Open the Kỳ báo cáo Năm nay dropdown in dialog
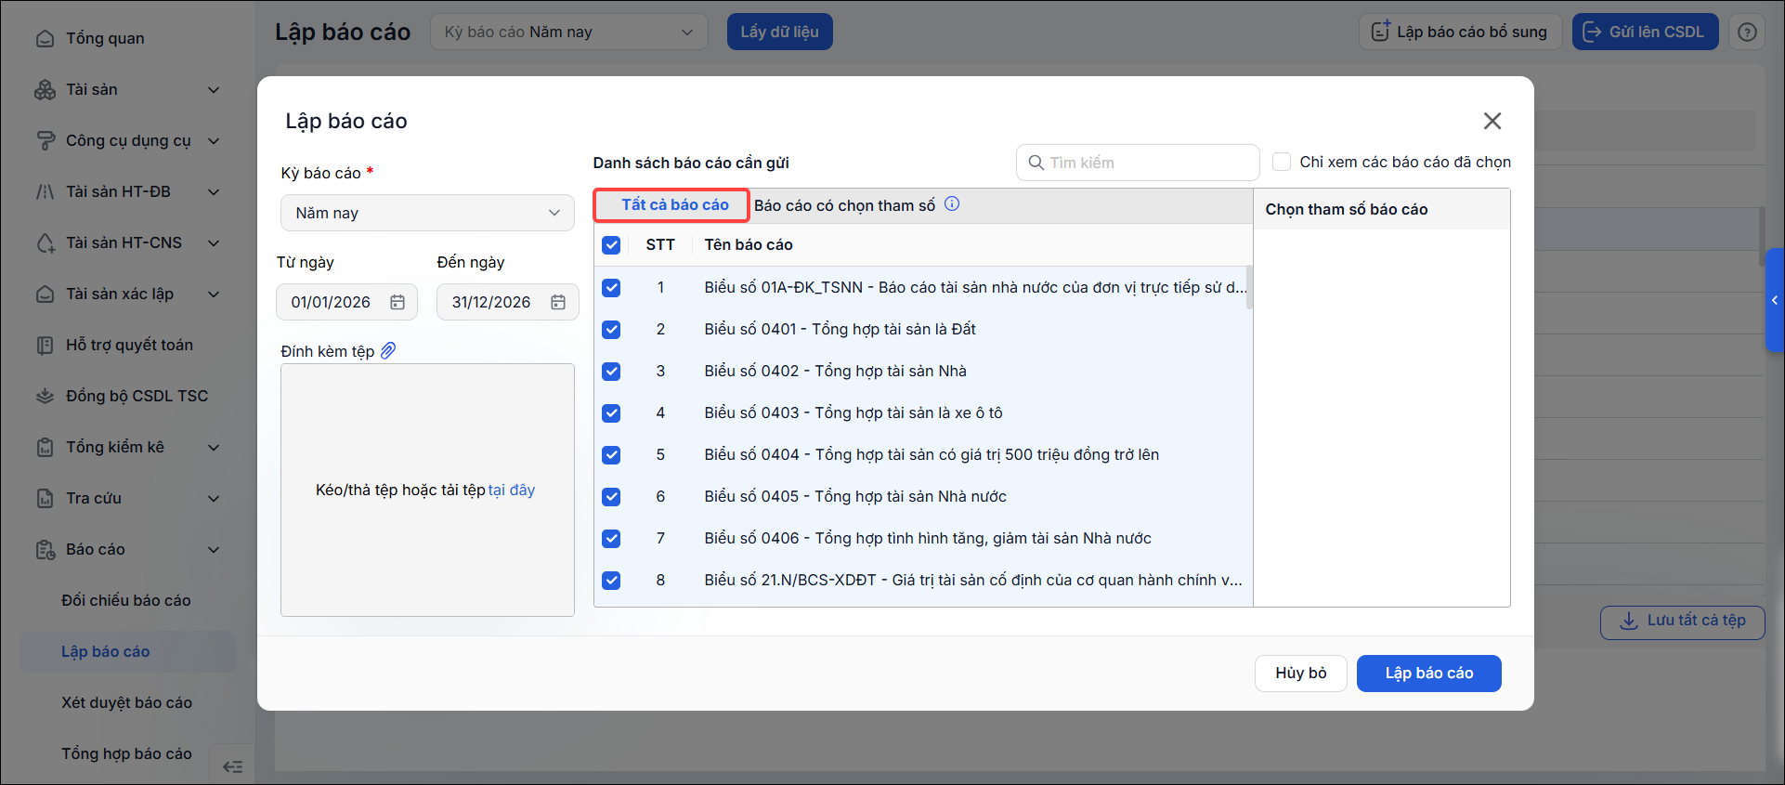 point(427,213)
